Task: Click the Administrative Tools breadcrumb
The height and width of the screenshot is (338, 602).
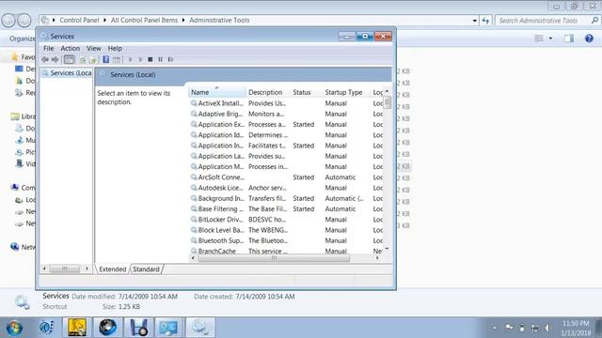Action: 219,20
